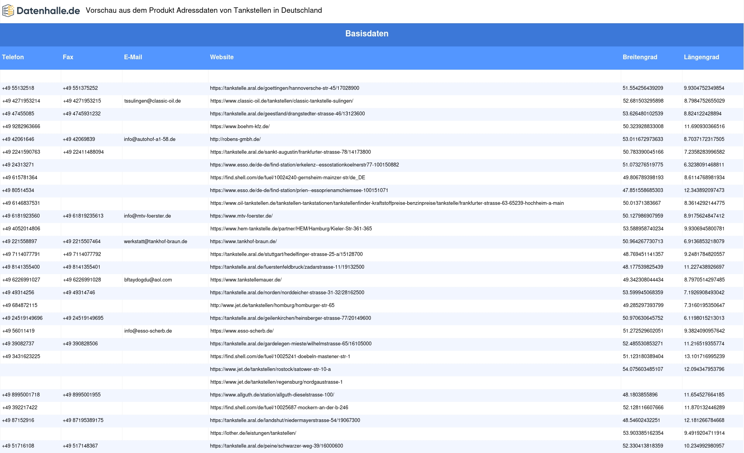Screen dimensions: 744x453
Task: Open the lother.de Tankstellen link
Action: 253,433
